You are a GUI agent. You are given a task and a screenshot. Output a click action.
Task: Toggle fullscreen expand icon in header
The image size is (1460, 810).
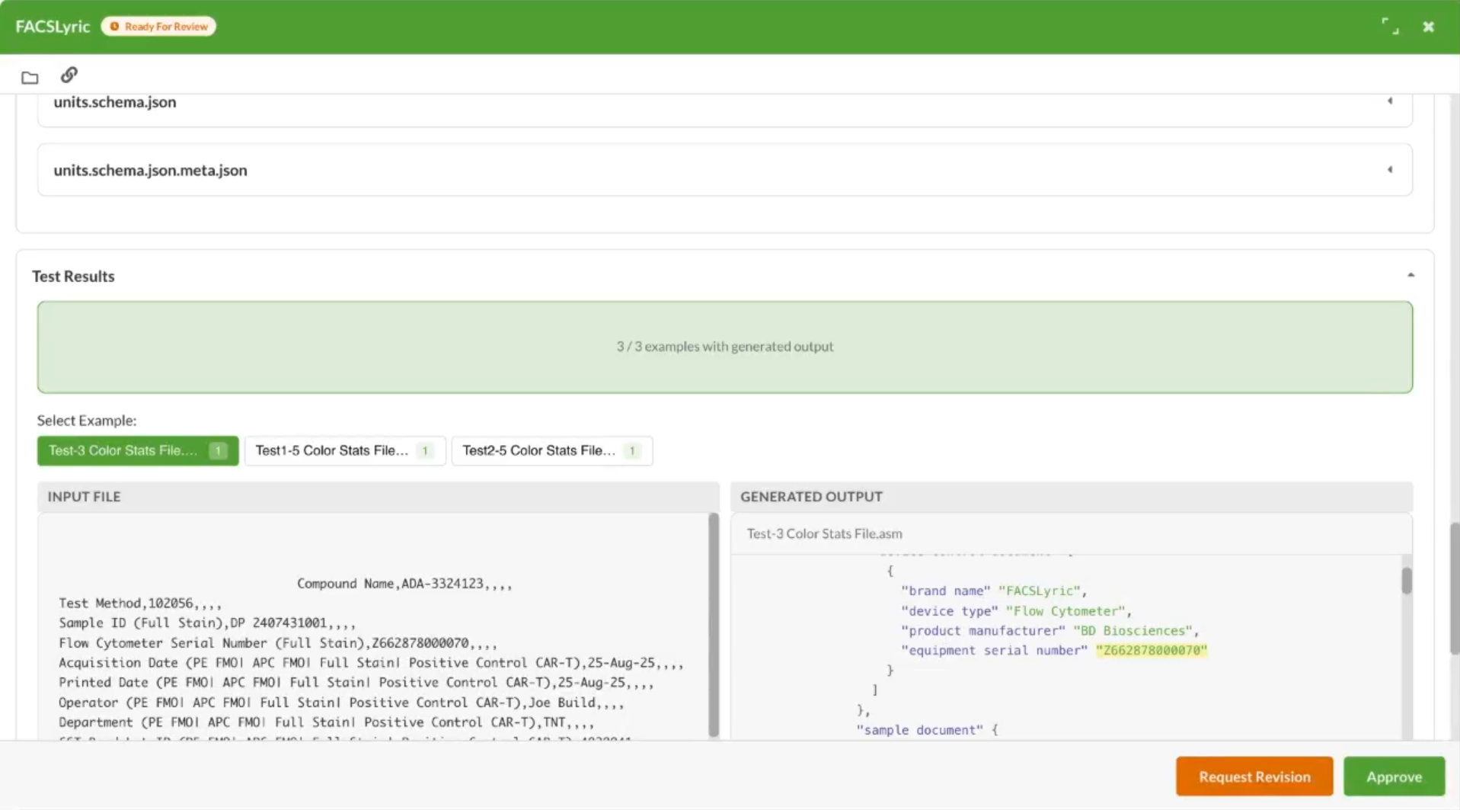coord(1390,27)
